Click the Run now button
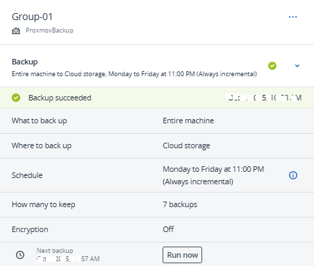 pos(182,255)
